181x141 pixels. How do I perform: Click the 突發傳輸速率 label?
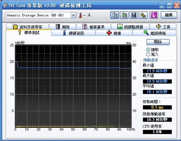[154, 114]
